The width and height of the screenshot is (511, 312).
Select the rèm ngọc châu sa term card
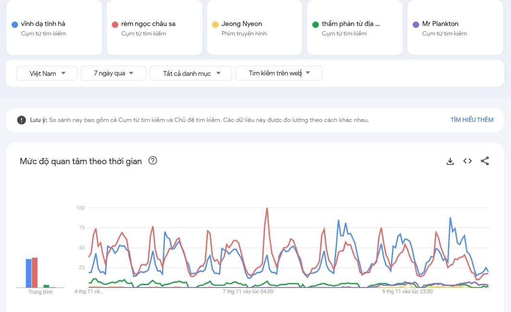click(154, 28)
